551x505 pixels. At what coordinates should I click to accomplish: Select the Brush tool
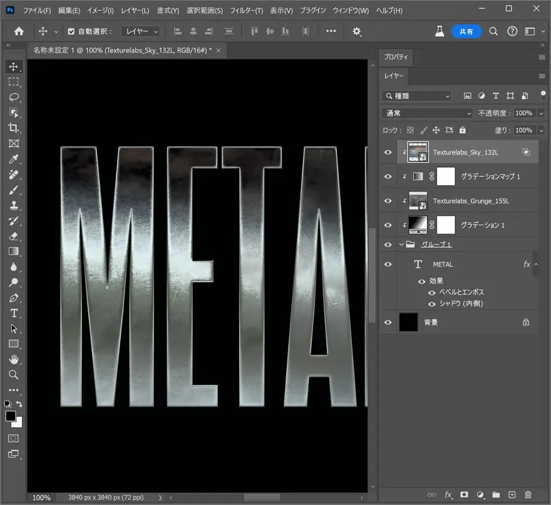[13, 190]
